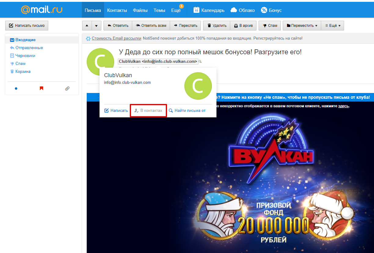
Task: Filter messages with attachments paperclip icon
Action: [67, 88]
